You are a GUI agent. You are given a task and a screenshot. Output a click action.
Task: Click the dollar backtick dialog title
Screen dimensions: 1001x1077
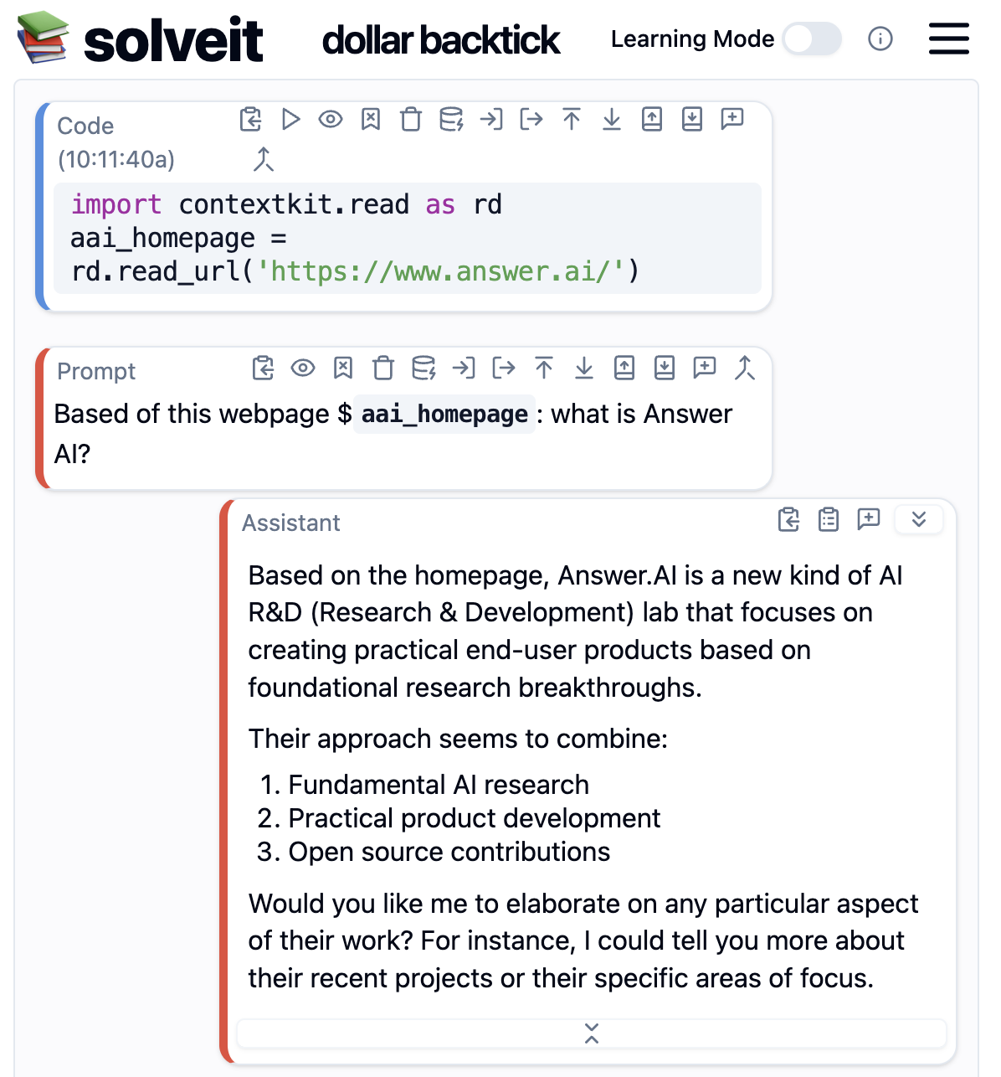(x=441, y=40)
